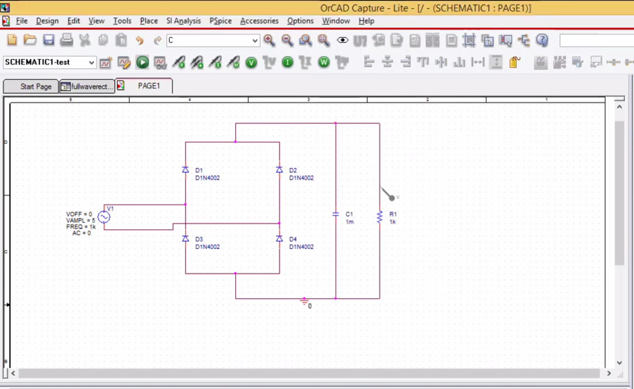Click the search input field in toolbar
Viewport: 634px width, 389px height.
[596, 41]
